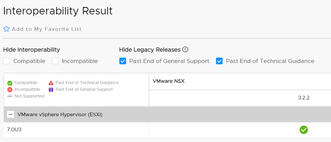Select the VMware NSX column header

coord(169,81)
